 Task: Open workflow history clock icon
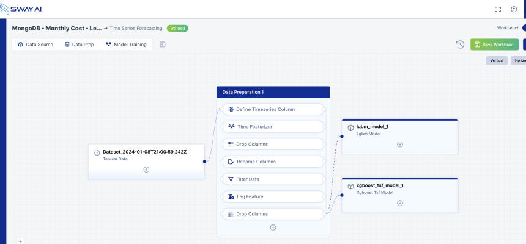point(460,44)
